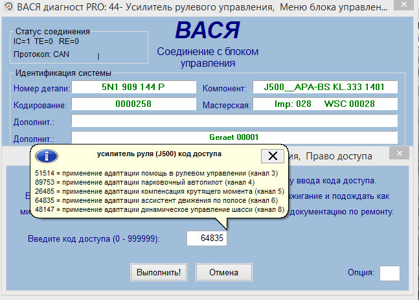Close the main ВАСЯ диагност window
Screen dimensions: 419x300
[x=404, y=5]
